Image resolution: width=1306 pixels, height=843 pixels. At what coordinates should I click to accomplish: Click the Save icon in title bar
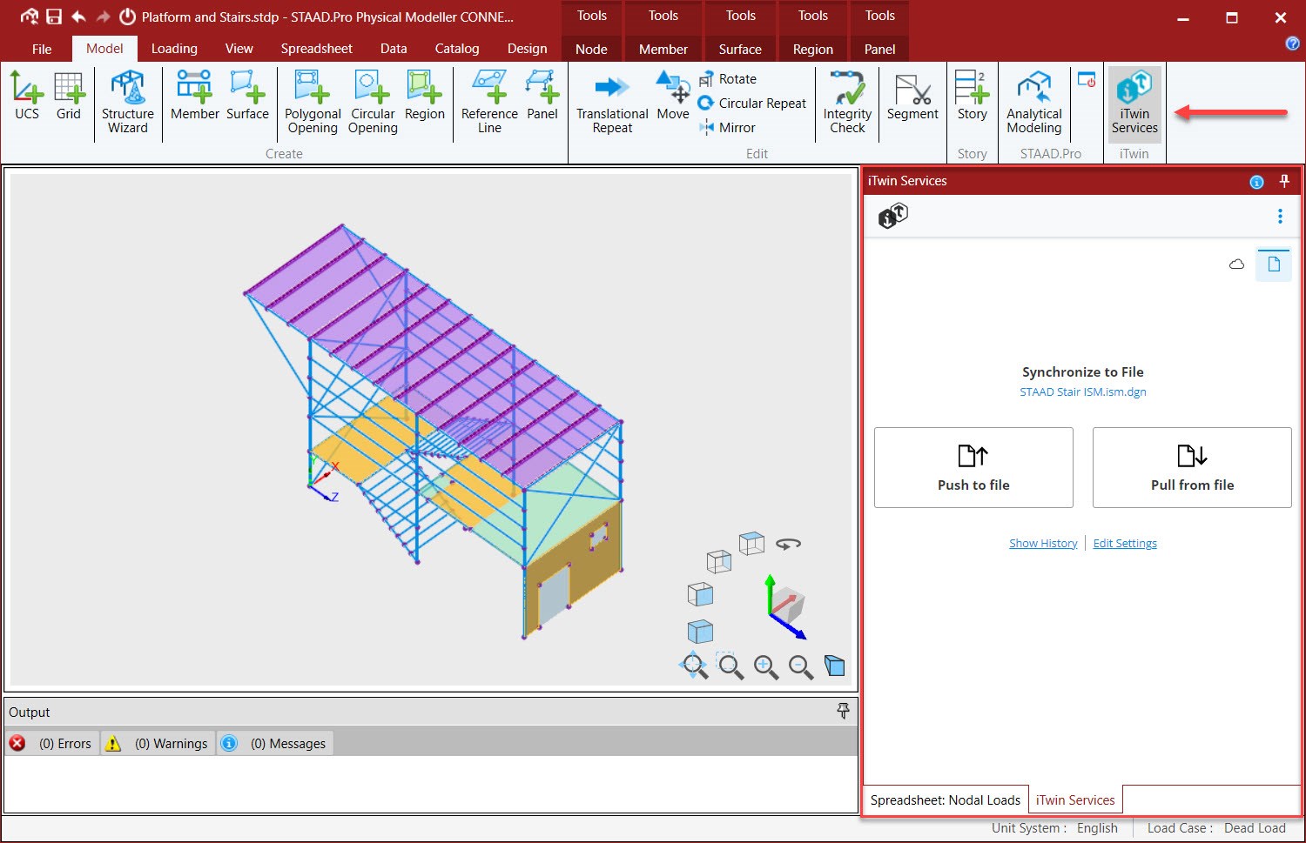(x=54, y=17)
